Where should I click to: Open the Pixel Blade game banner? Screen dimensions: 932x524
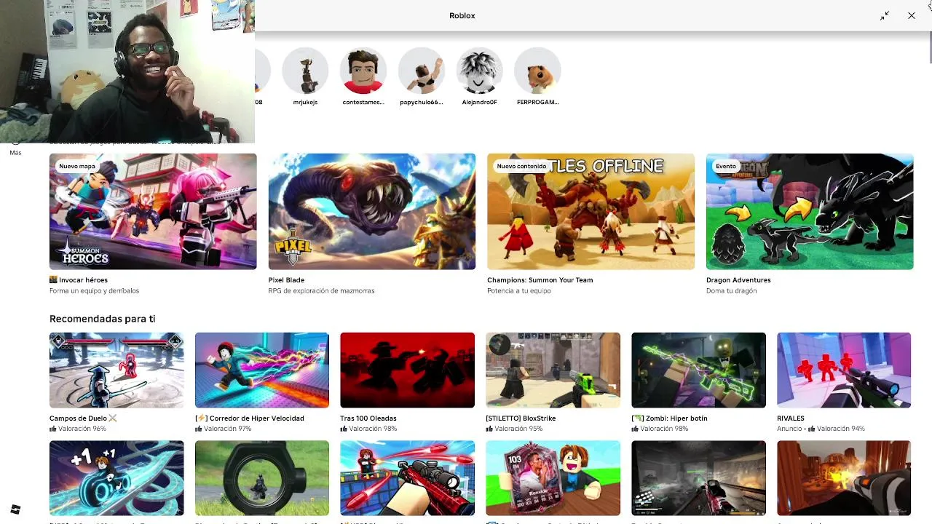(x=372, y=211)
